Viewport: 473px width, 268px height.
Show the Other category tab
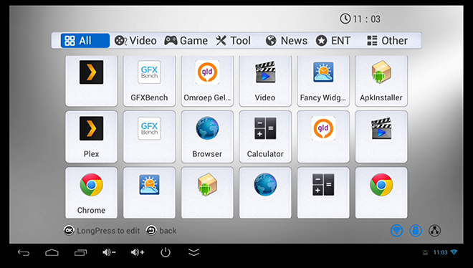(x=387, y=40)
